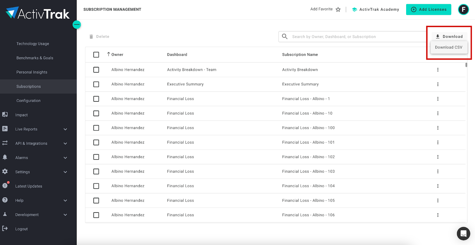This screenshot has width=475, height=245.
Task: Click the Alarms bell icon
Action: 5,157
